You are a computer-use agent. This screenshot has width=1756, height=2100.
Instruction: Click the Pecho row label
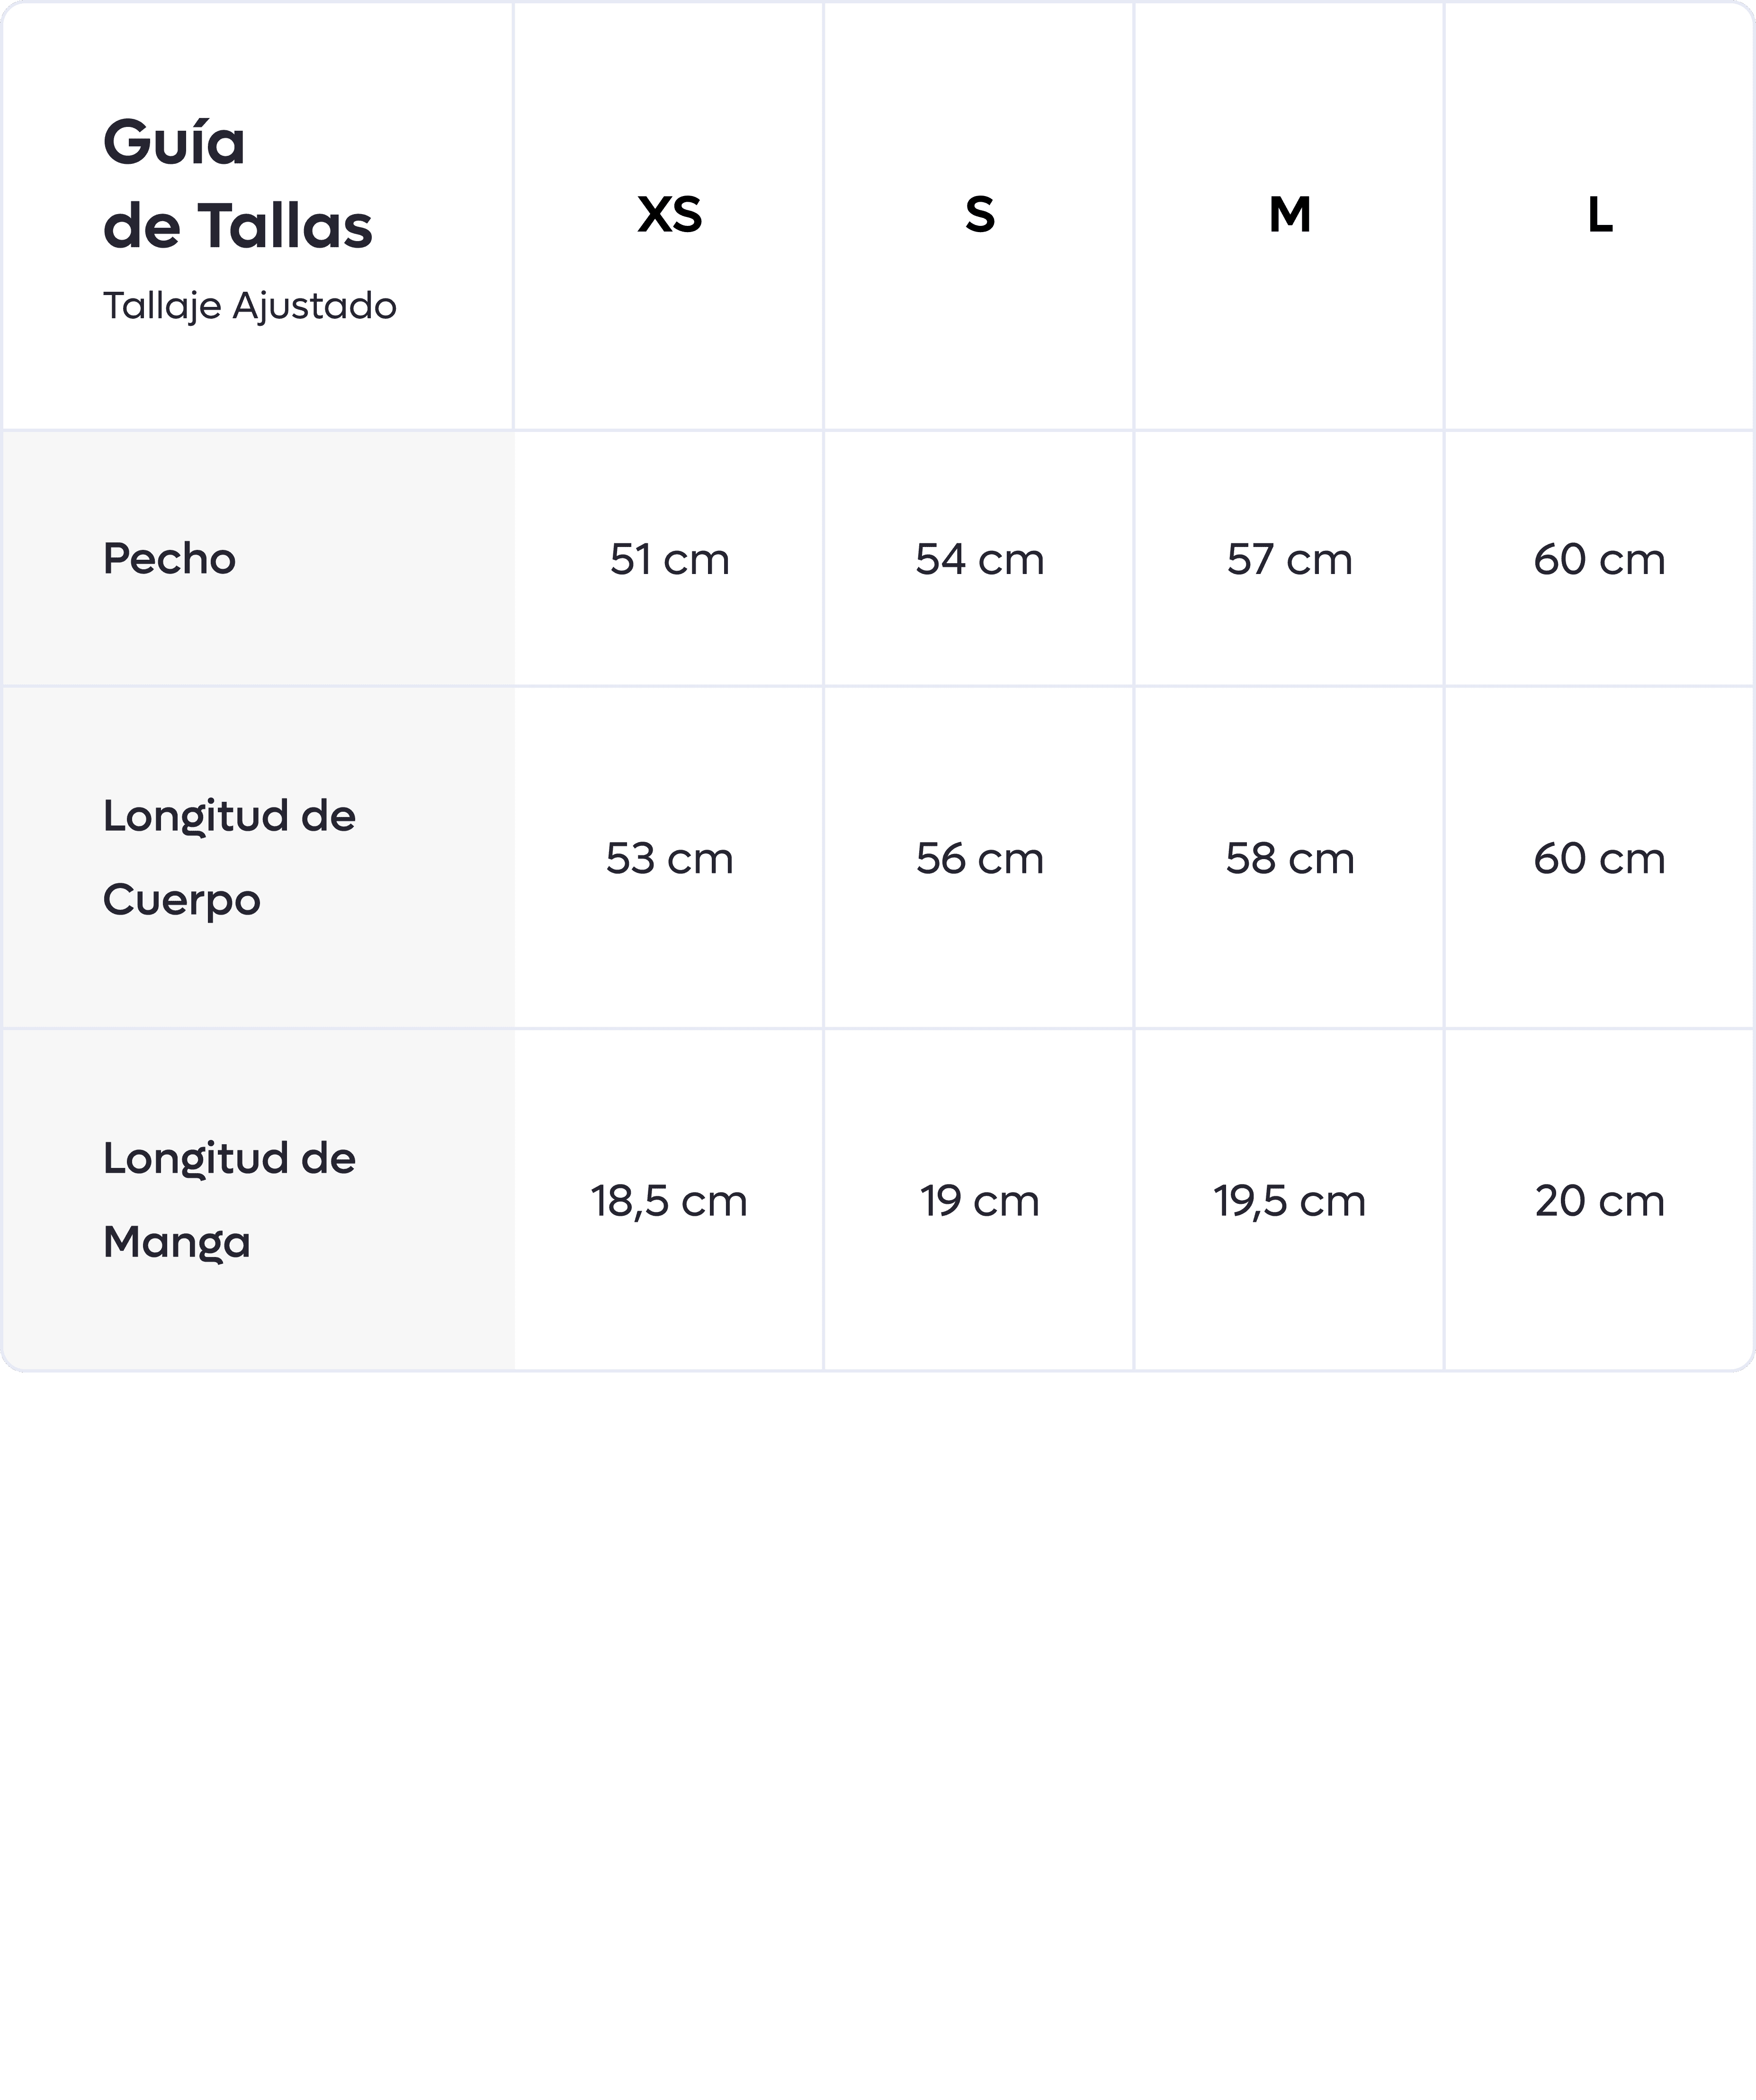click(169, 559)
